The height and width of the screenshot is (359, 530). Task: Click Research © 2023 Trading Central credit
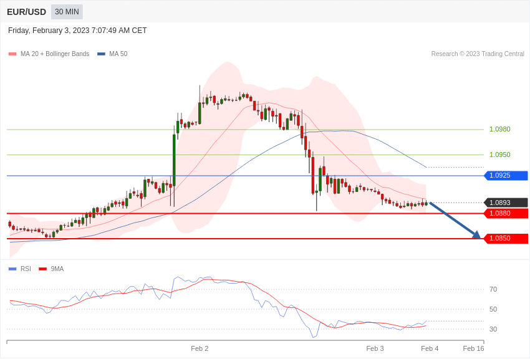pyautogui.click(x=478, y=54)
